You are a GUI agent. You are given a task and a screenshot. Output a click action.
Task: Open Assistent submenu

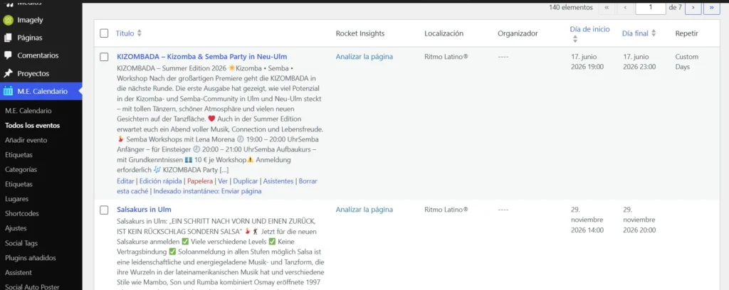[19, 272]
